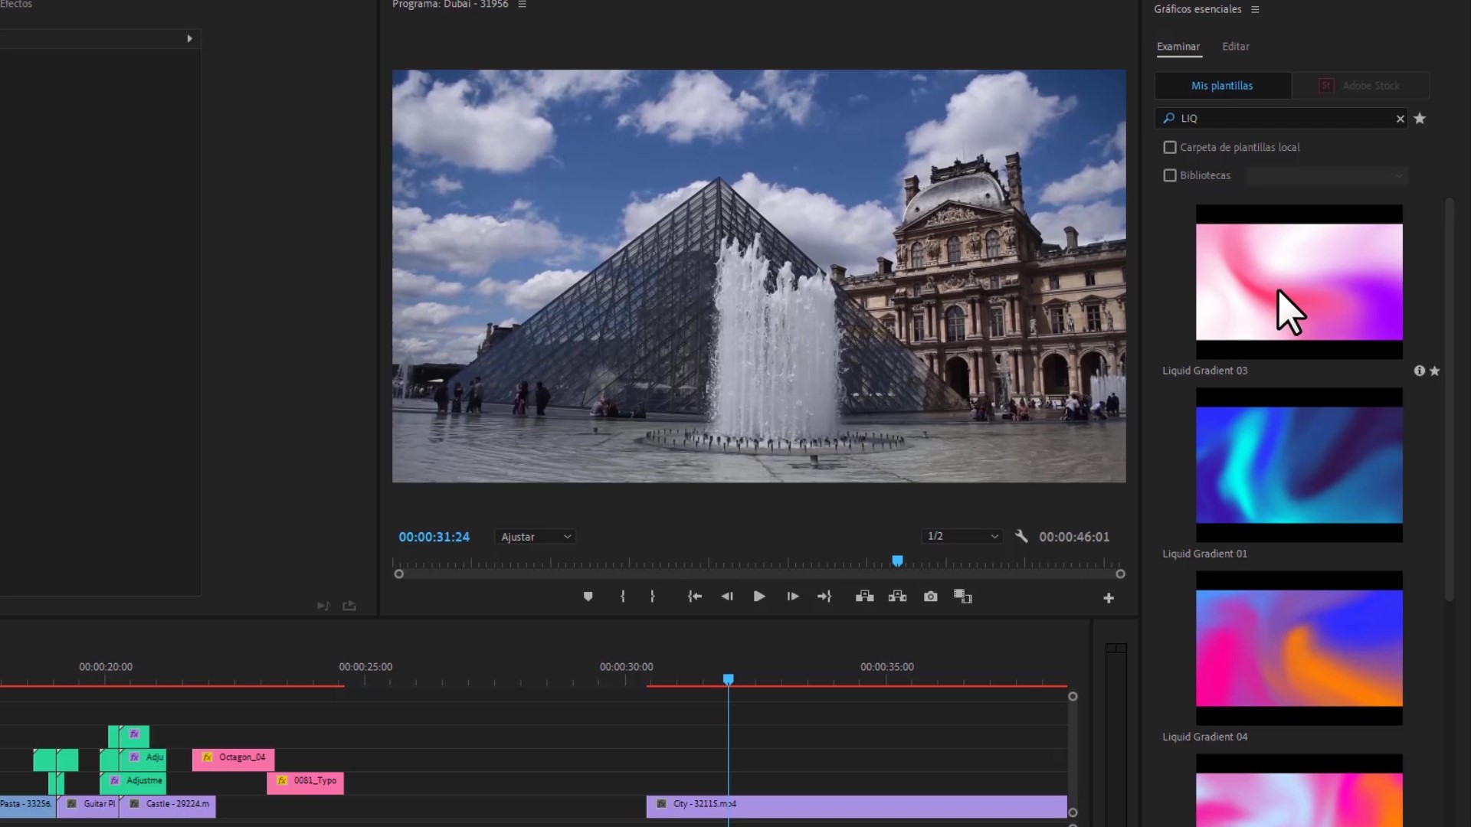This screenshot has height=827, width=1471.
Task: Click the Mark In bracket icon
Action: coord(622,597)
